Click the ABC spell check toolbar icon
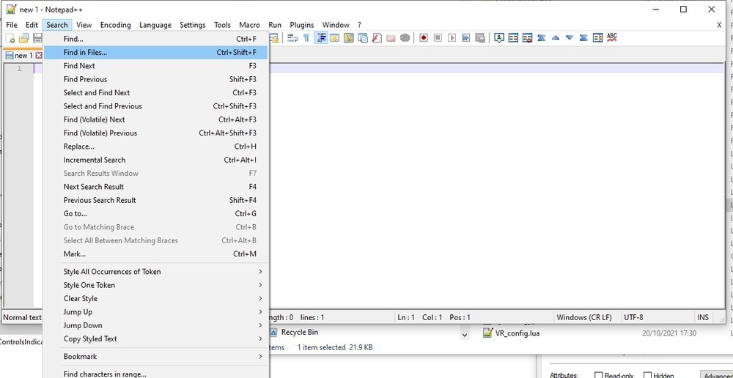This screenshot has width=733, height=378. tap(612, 37)
